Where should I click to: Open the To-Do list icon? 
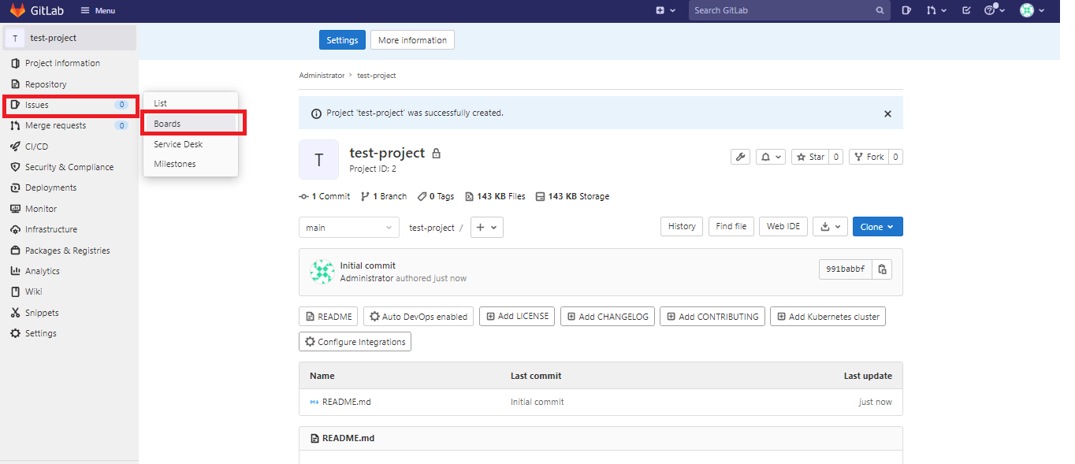point(966,11)
